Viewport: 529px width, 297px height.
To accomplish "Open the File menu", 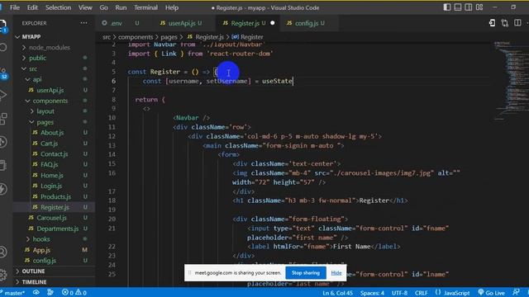I will (15, 7).
